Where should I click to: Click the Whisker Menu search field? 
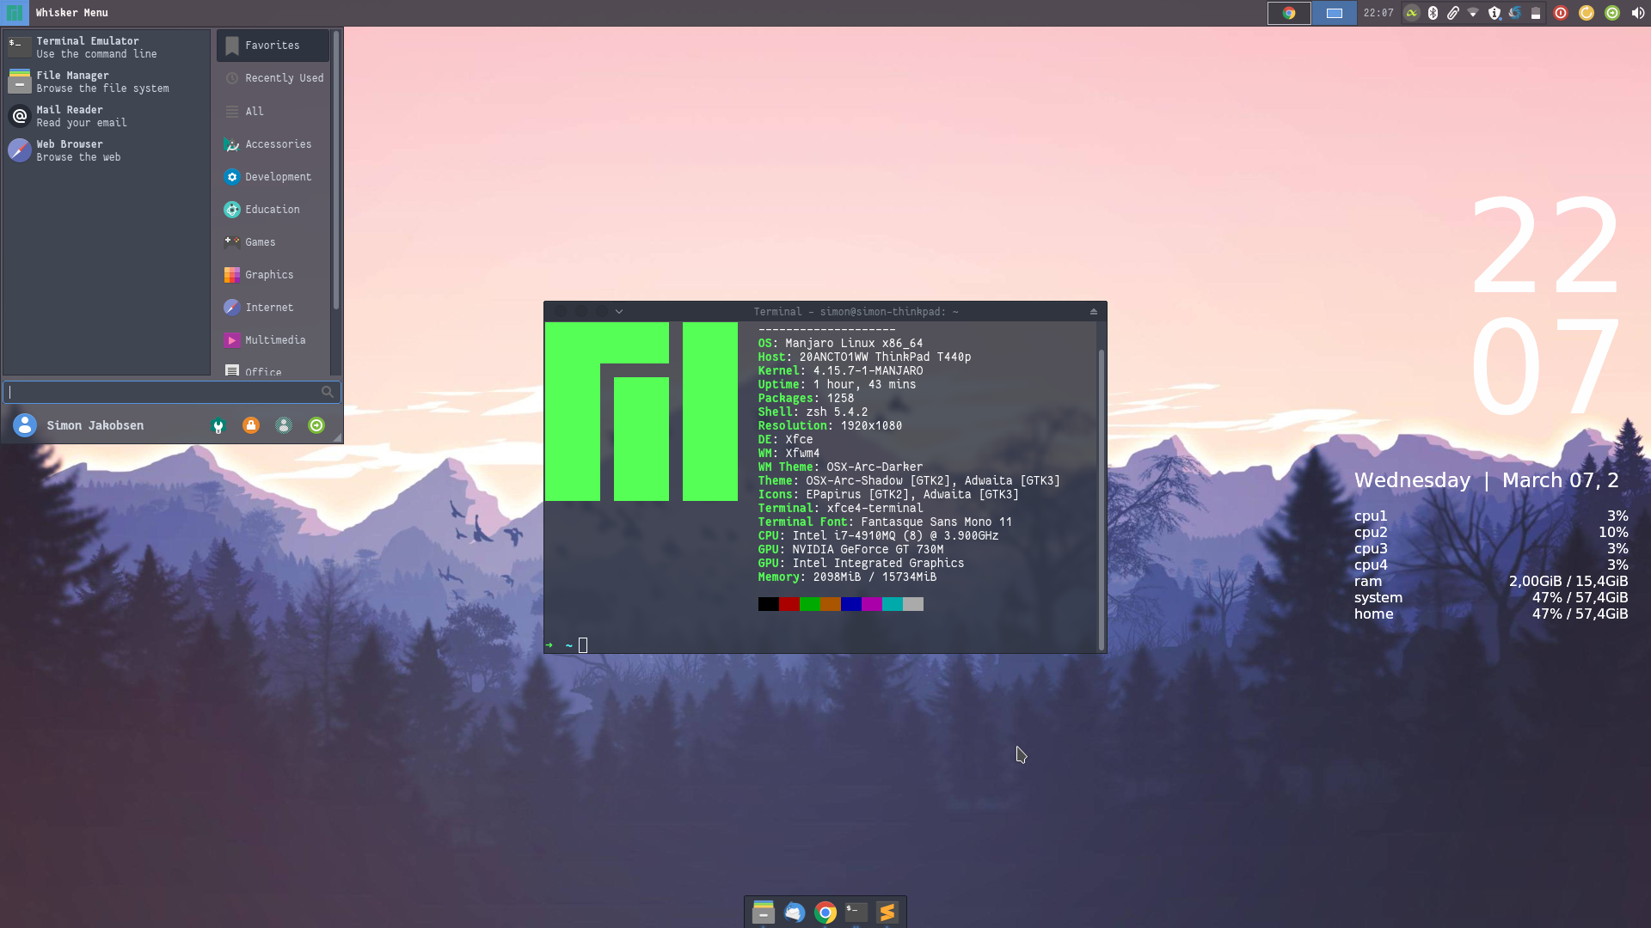(x=163, y=392)
